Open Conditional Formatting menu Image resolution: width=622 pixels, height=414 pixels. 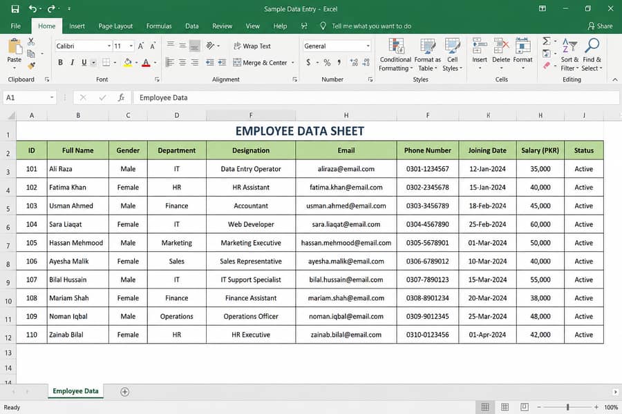coord(395,55)
